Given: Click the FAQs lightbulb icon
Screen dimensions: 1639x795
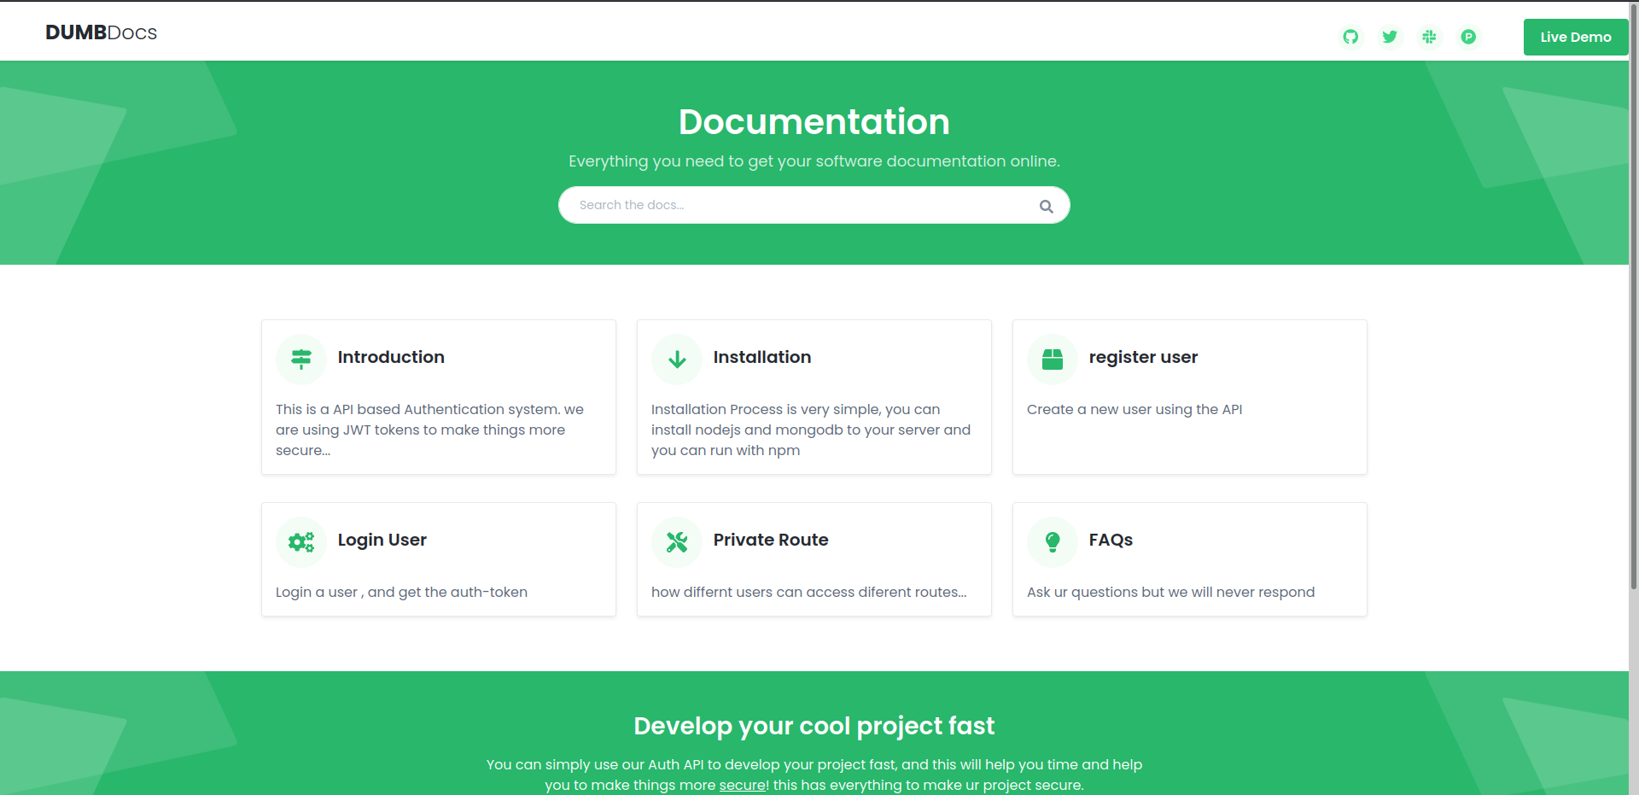Looking at the screenshot, I should [x=1053, y=542].
